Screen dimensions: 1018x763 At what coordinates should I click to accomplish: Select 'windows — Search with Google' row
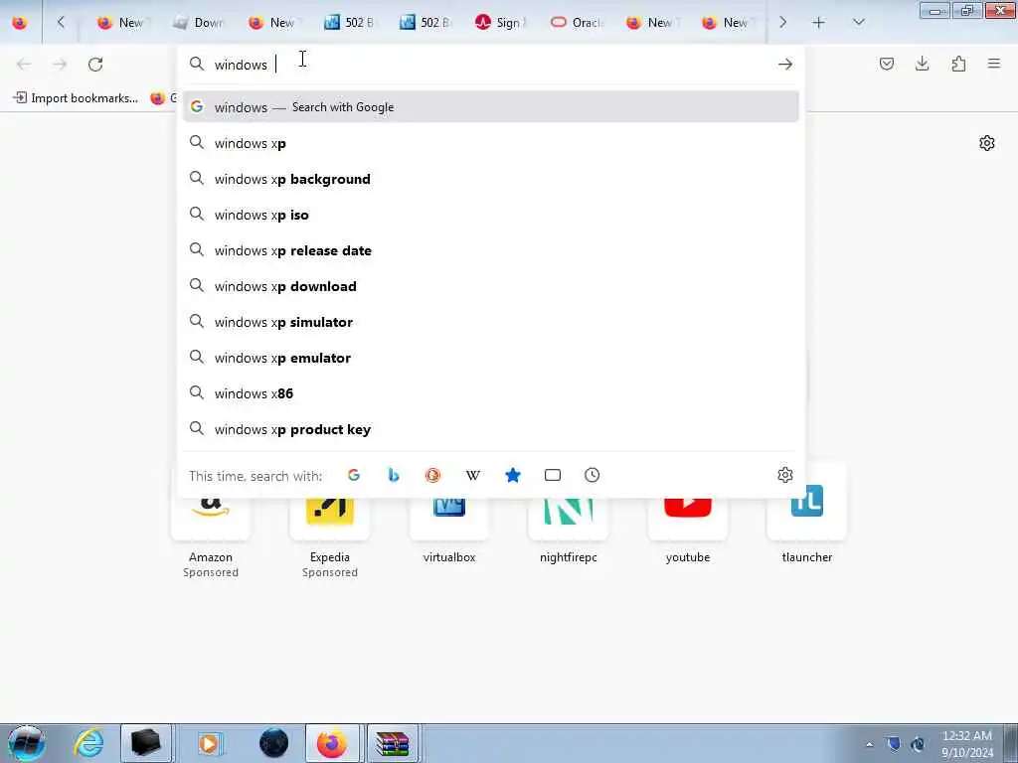point(491,107)
